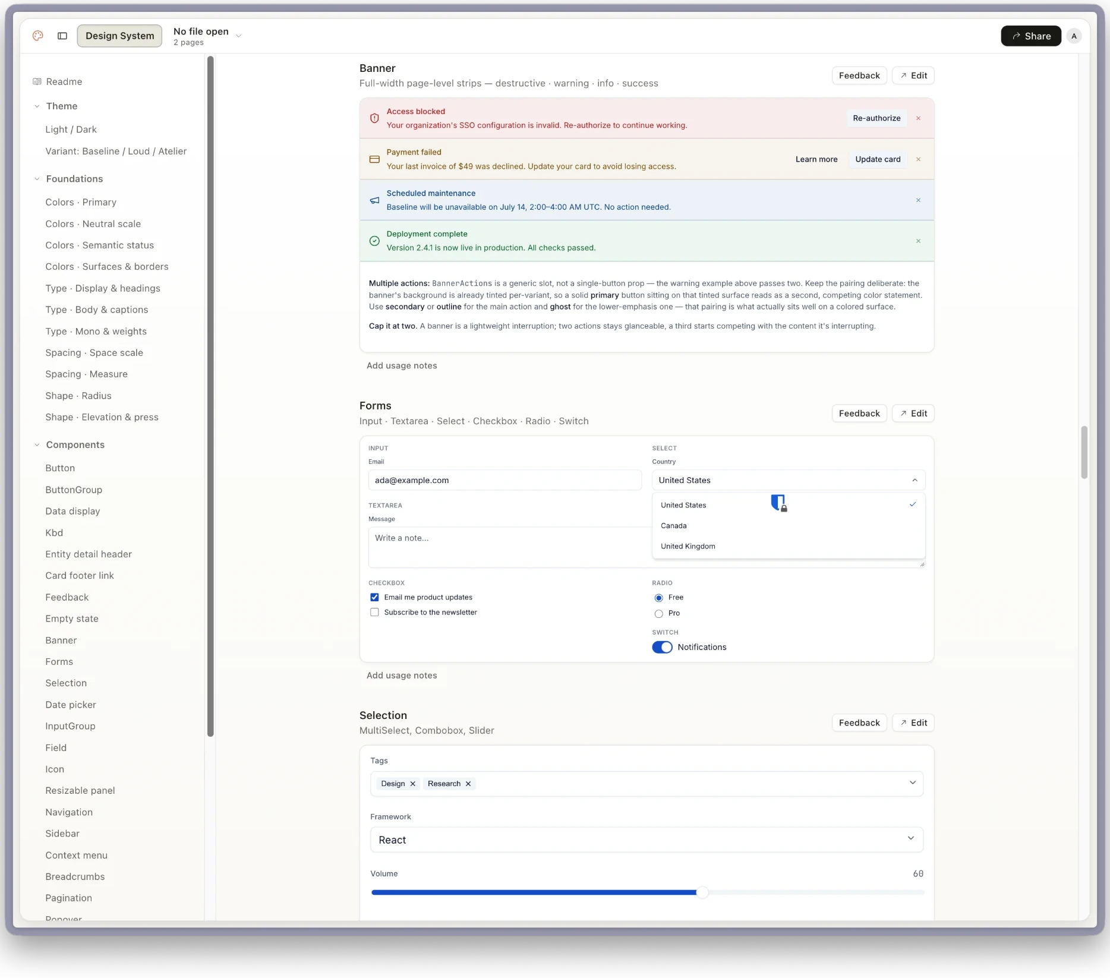The image size is (1110, 978).
Task: Open Readme in the sidebar
Action: (64, 81)
